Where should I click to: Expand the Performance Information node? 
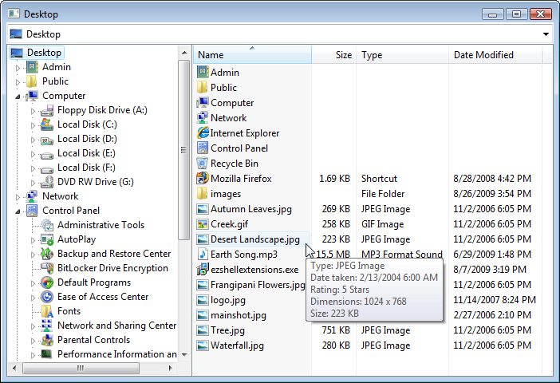(x=33, y=355)
